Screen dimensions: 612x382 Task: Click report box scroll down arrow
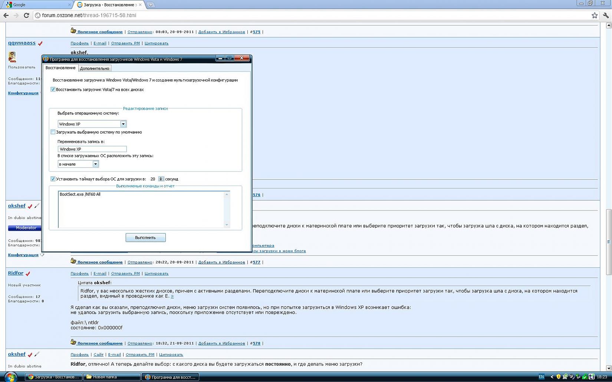pos(227,225)
